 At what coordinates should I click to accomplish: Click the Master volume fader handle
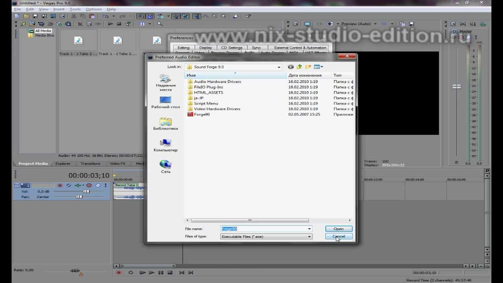click(457, 86)
